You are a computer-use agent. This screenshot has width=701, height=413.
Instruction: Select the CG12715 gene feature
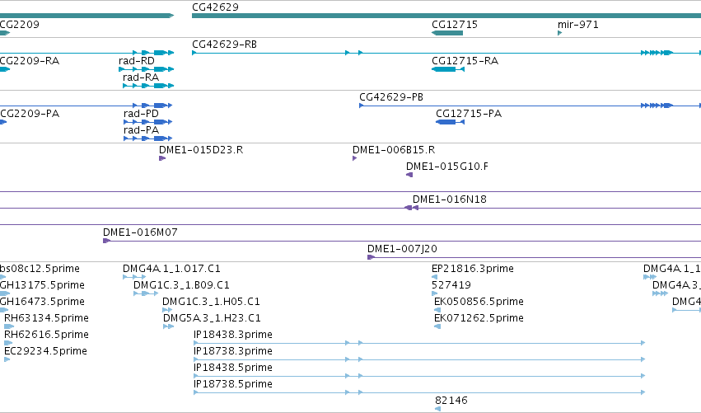(447, 33)
